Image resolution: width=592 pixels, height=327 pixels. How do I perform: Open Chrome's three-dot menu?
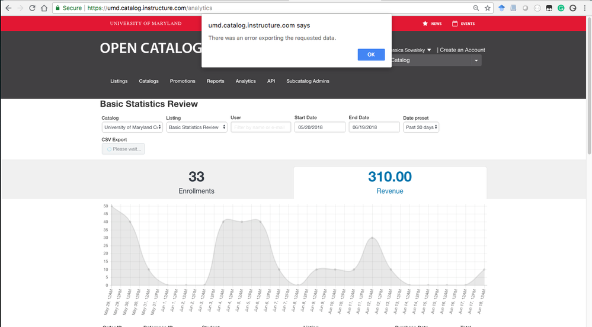[585, 8]
